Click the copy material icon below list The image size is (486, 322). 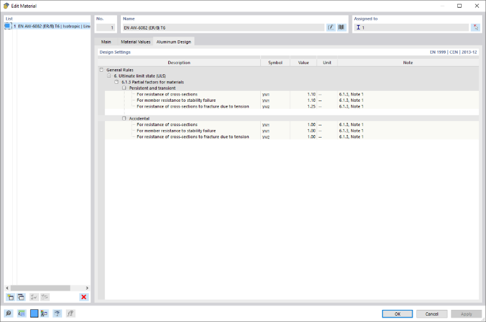pos(20,297)
